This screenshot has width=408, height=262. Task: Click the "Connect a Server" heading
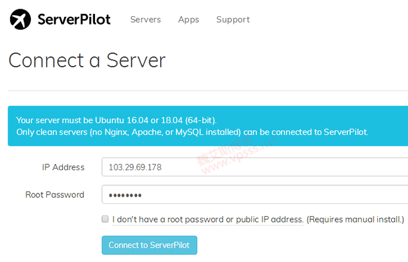(87, 60)
